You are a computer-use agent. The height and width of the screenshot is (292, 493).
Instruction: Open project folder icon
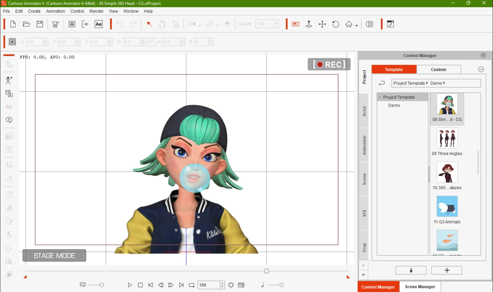26,24
